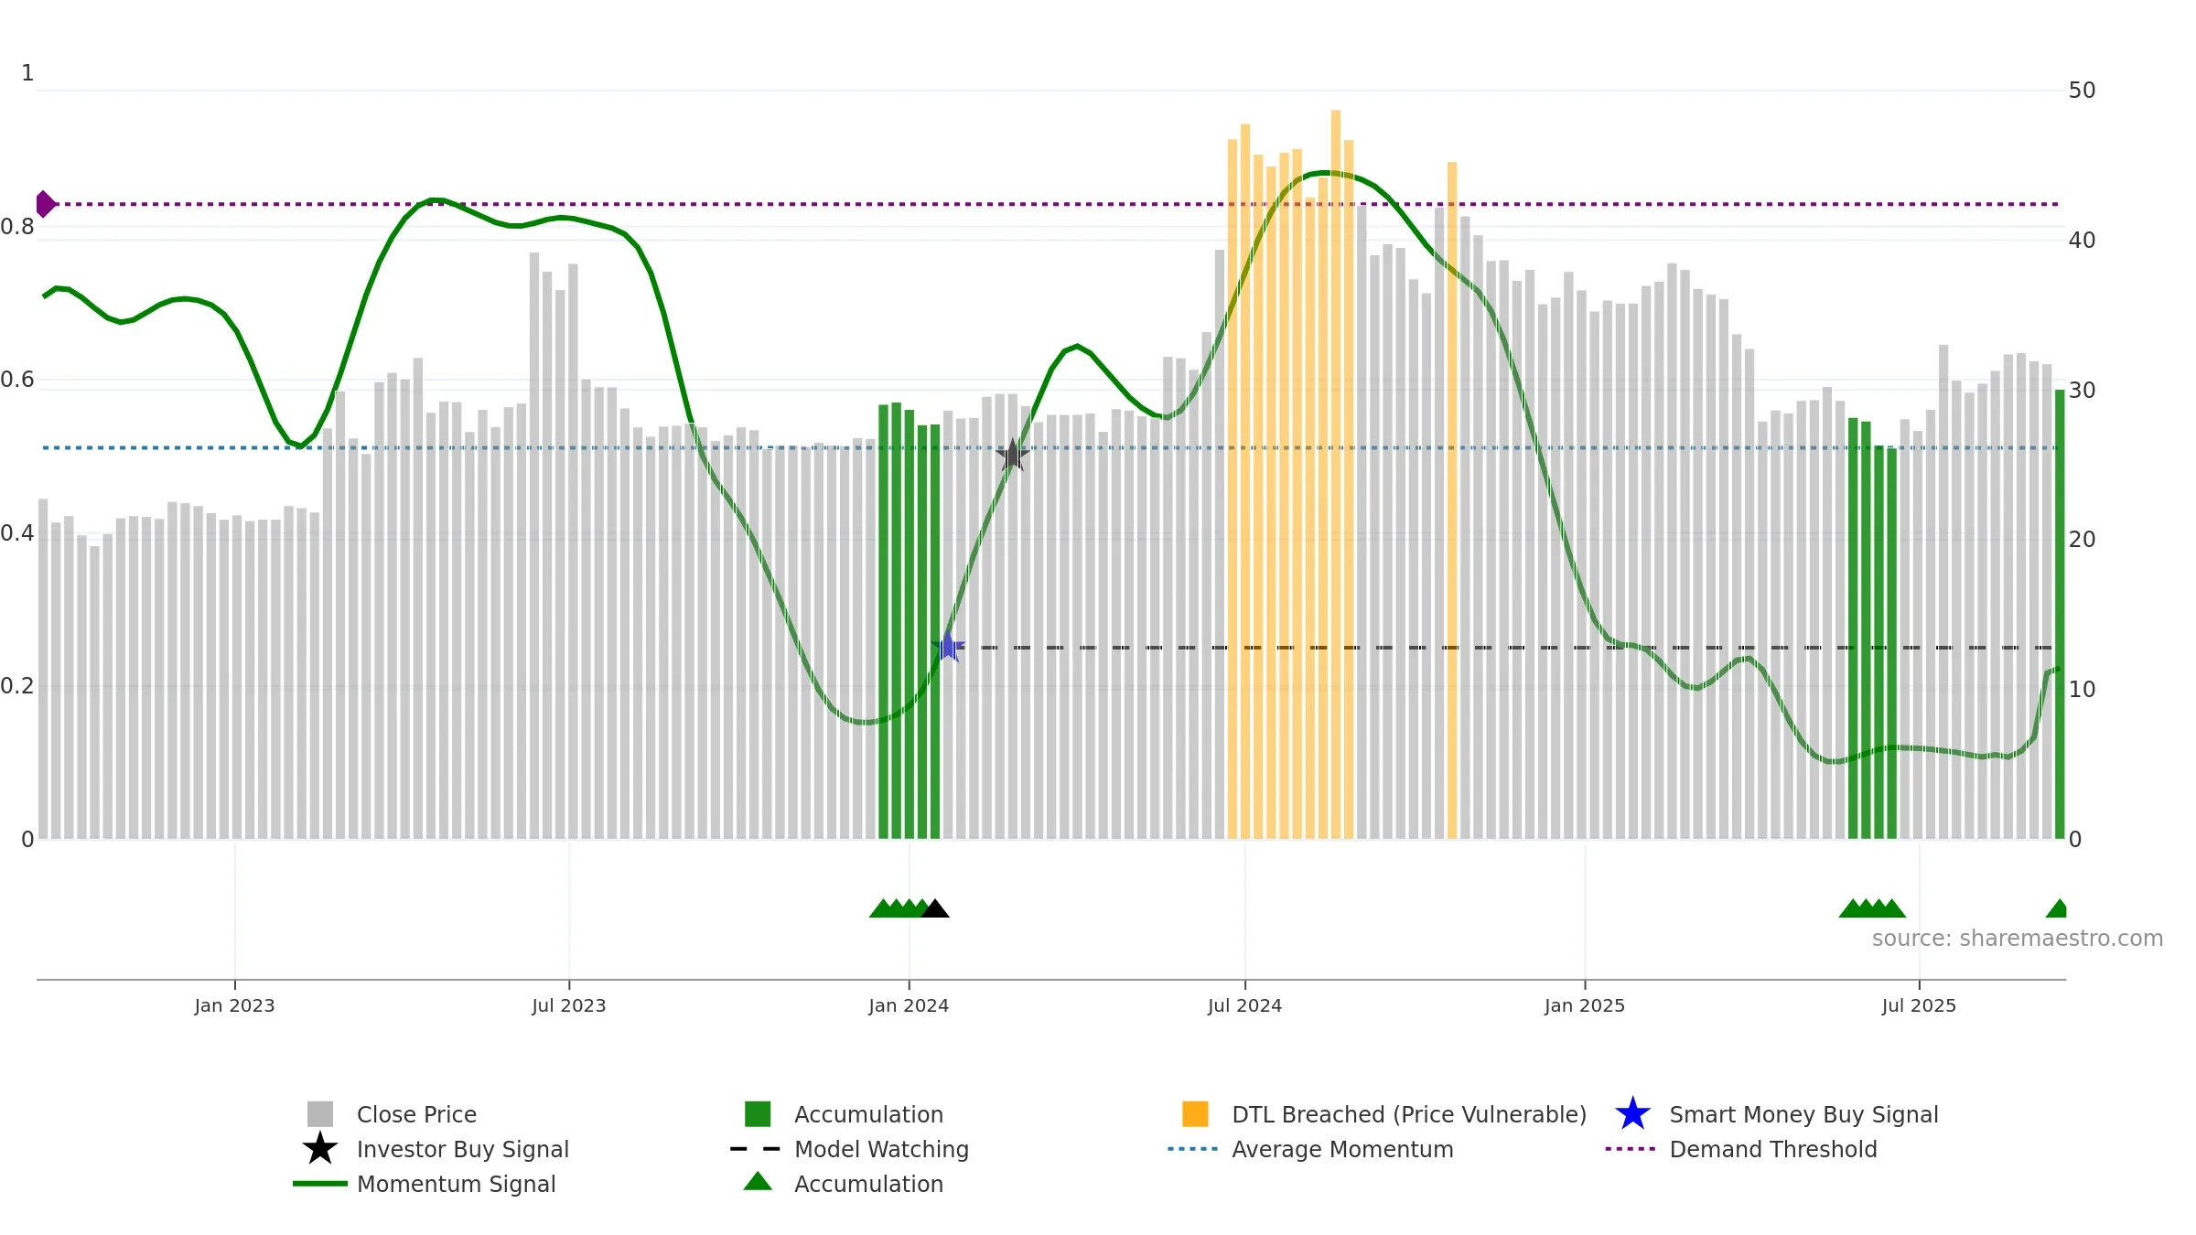Click the black triangle marker near Jan 2024
This screenshot has width=2196, height=1235.
pyautogui.click(x=934, y=908)
